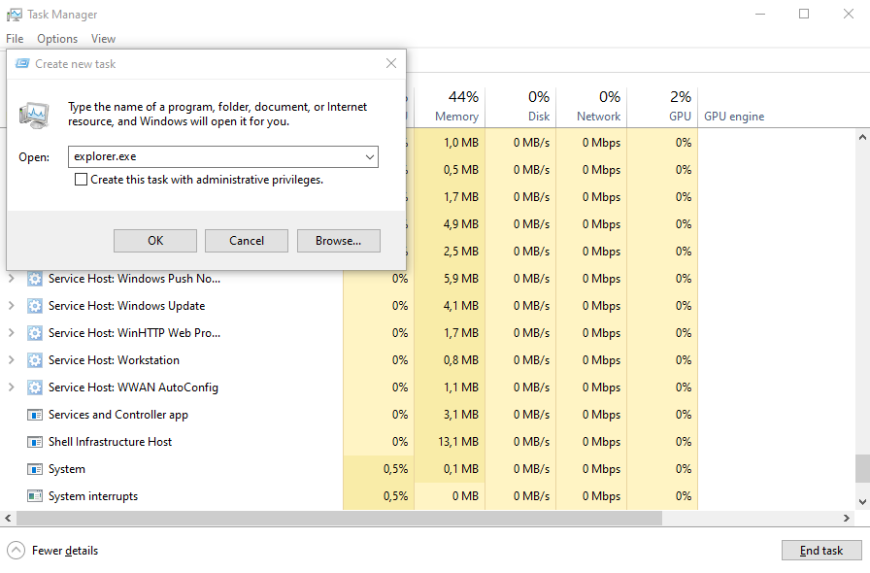The image size is (870, 573).
Task: Expand Service Host: WinHTTP Web Pro... row
Action: (x=11, y=333)
